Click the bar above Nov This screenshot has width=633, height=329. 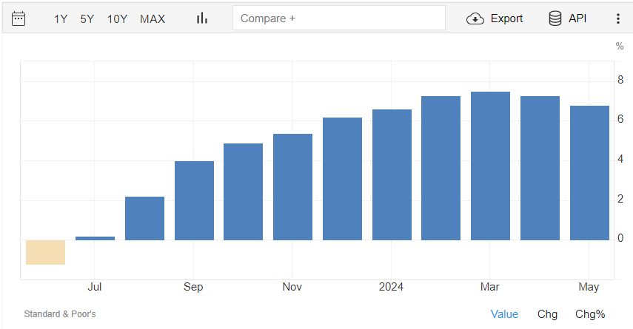[x=292, y=187]
